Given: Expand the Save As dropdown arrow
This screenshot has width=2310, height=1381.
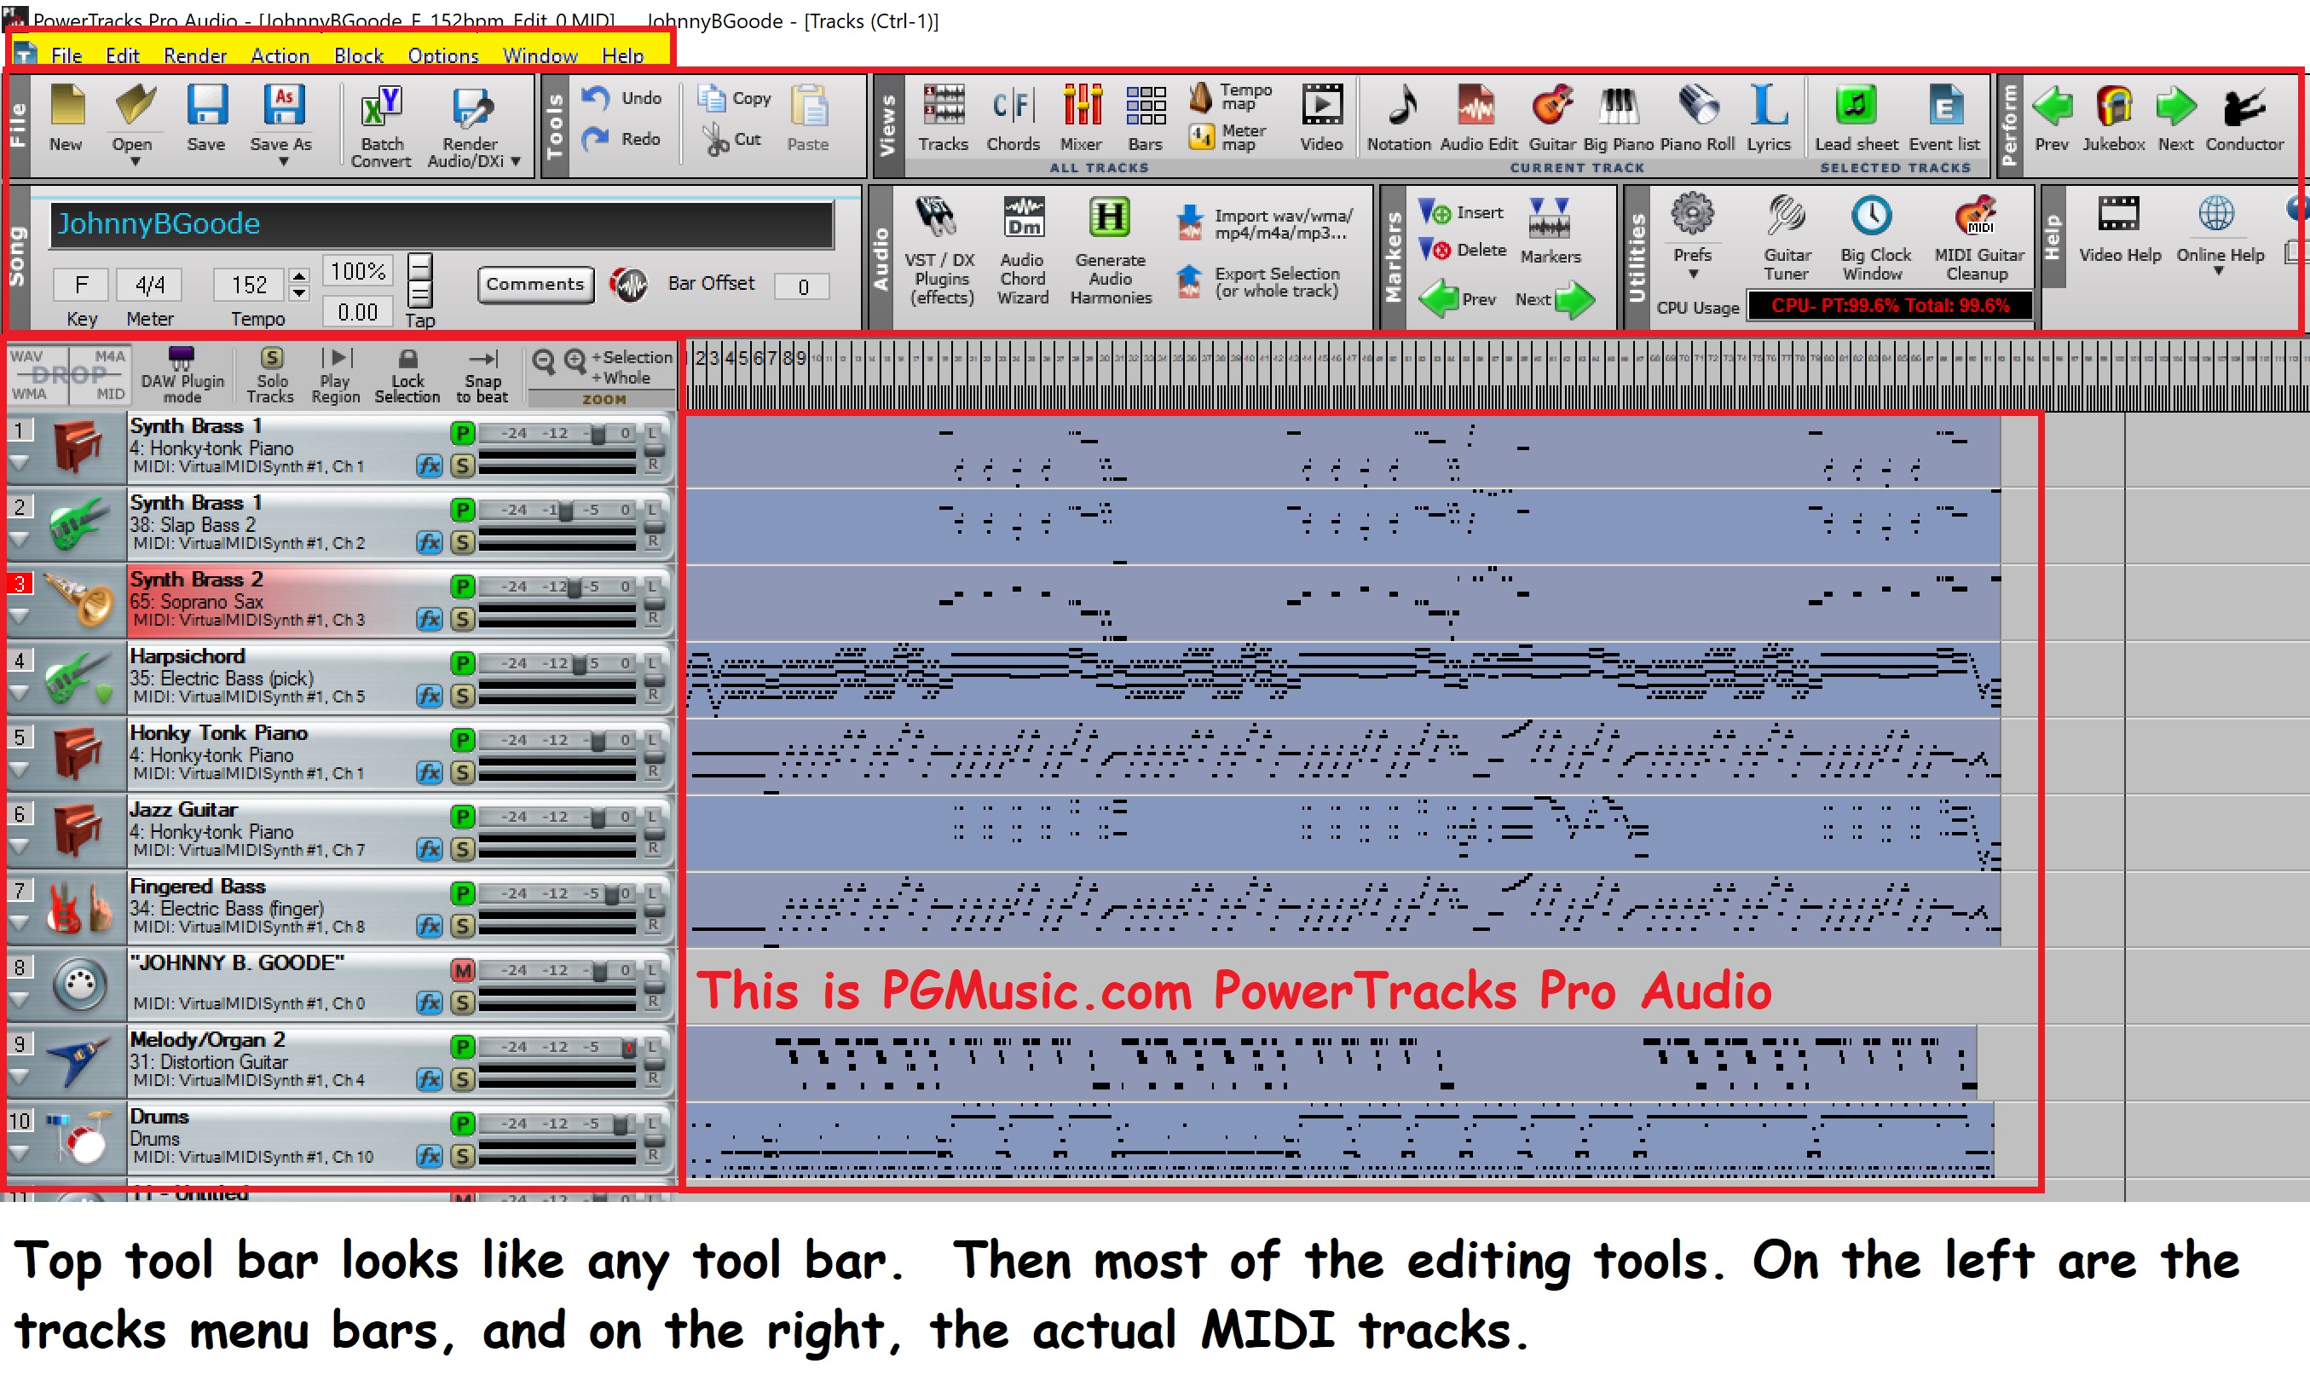Looking at the screenshot, I should 283,162.
